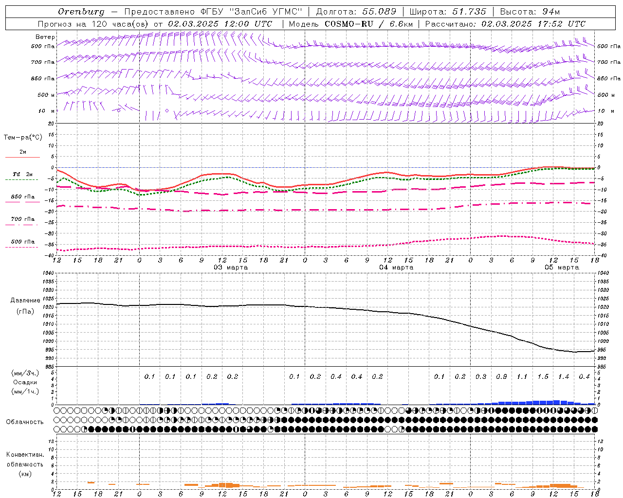Select the 500 м wind level label on left
623x498 pixels.
[x=46, y=95]
